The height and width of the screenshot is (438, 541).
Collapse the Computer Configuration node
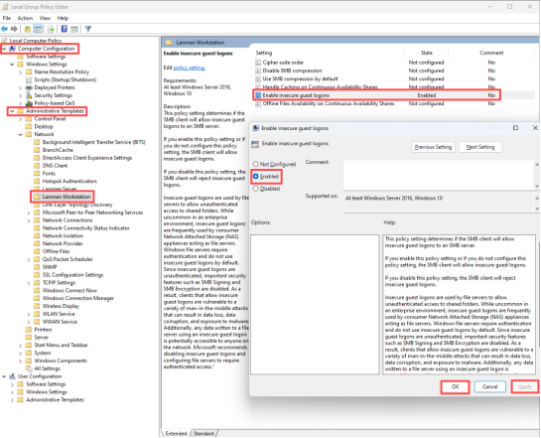click(x=4, y=49)
